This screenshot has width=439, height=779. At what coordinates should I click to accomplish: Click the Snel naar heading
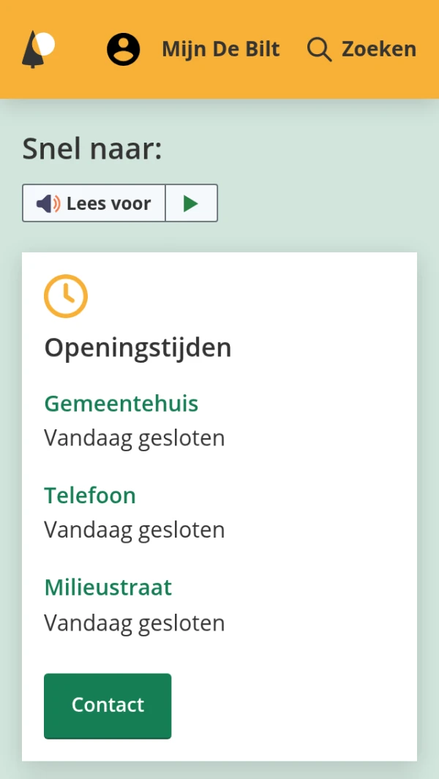[x=91, y=148]
